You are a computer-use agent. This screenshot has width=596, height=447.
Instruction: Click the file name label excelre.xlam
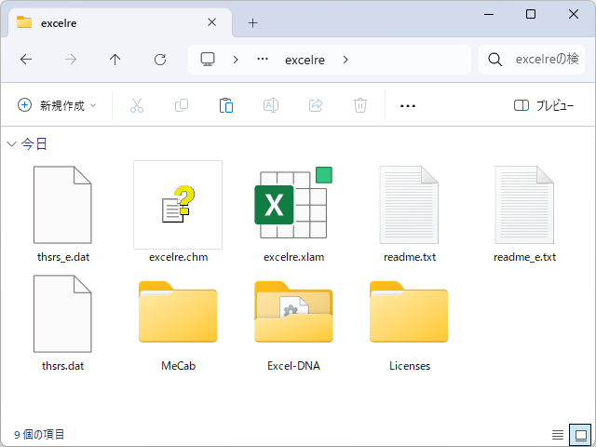point(294,257)
